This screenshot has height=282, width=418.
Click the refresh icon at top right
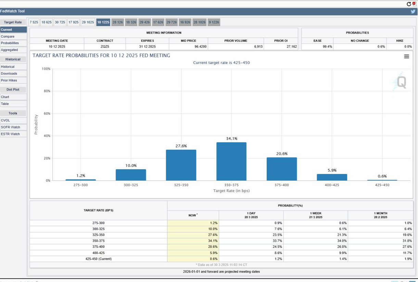(409, 4)
